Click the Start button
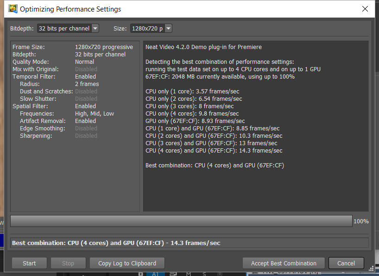Screen dimensions: 379x276 (29, 263)
